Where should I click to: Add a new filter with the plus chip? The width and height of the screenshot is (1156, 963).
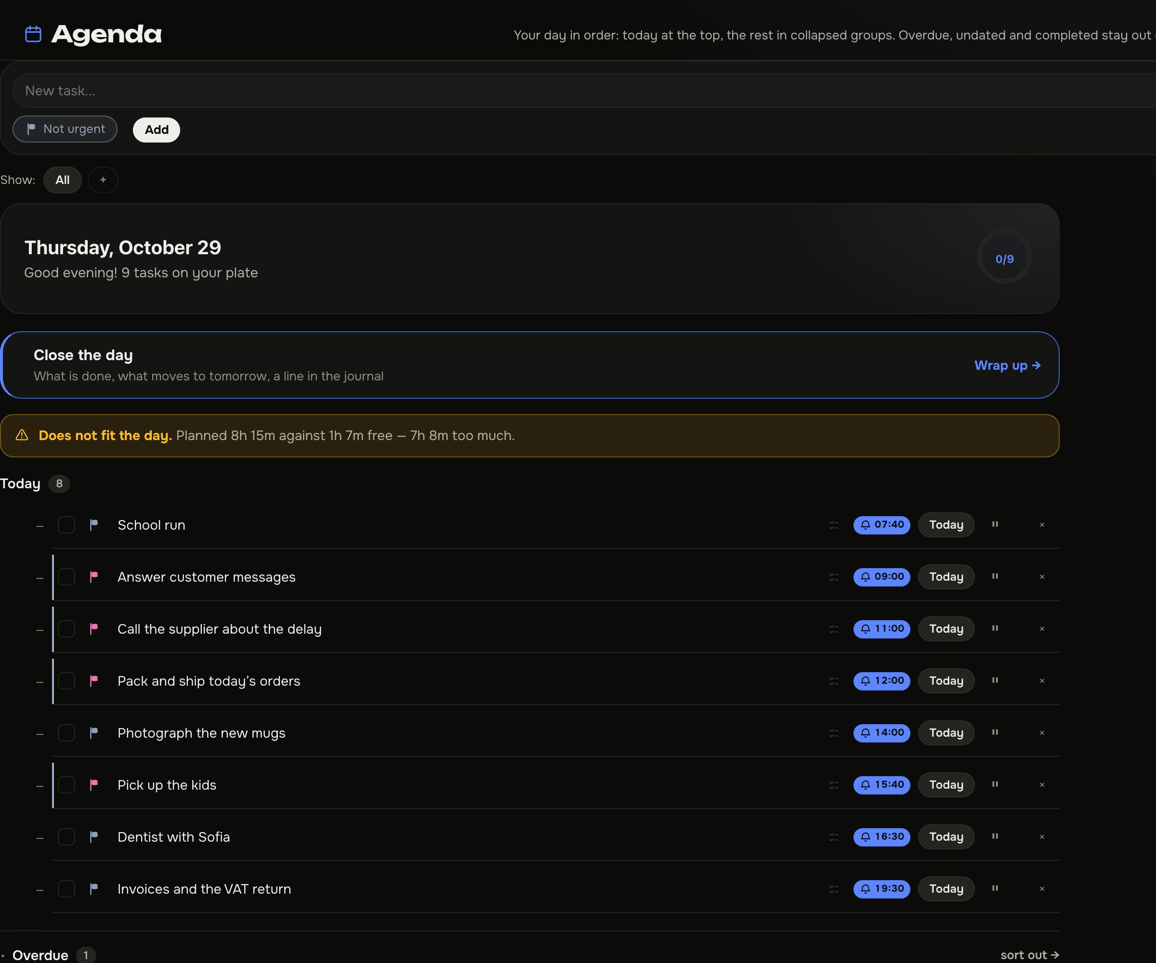tap(103, 180)
